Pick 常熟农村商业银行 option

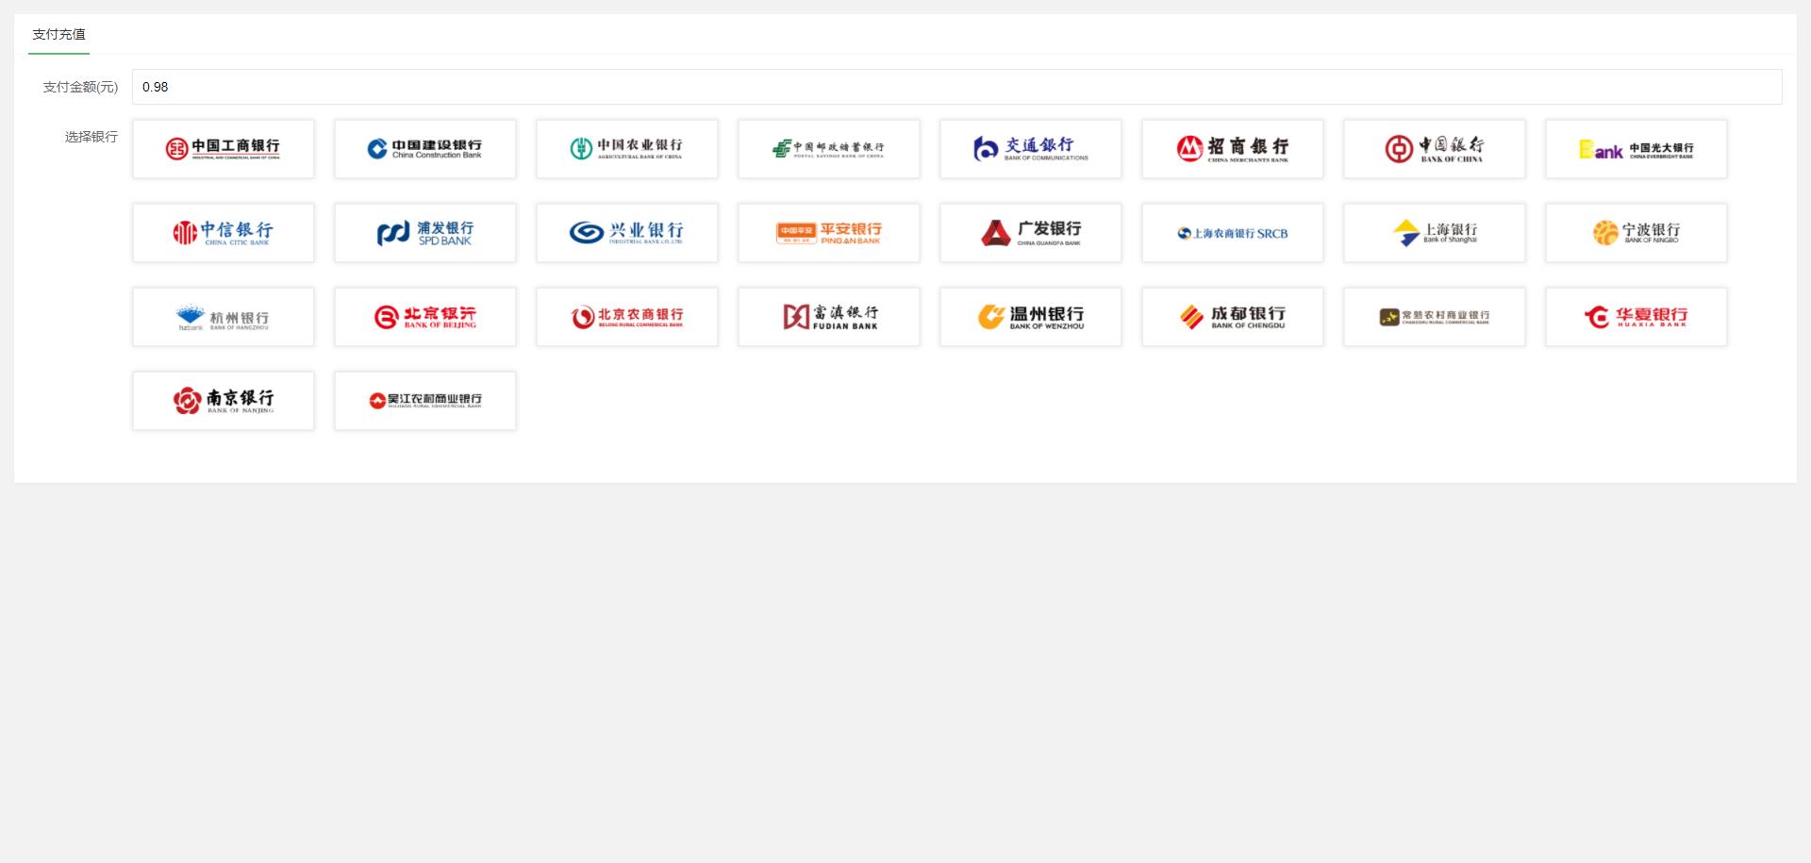tap(1435, 317)
